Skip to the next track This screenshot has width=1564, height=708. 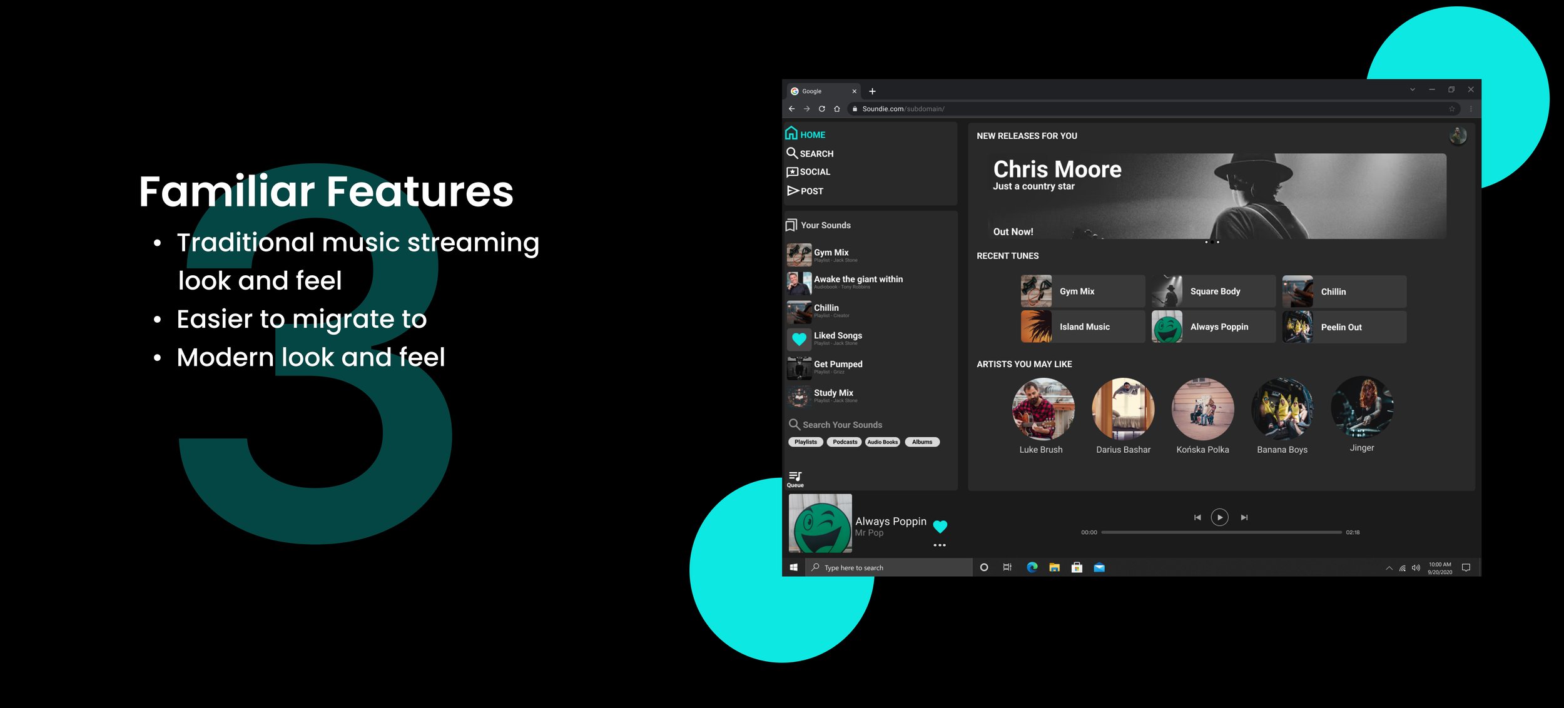1244,518
